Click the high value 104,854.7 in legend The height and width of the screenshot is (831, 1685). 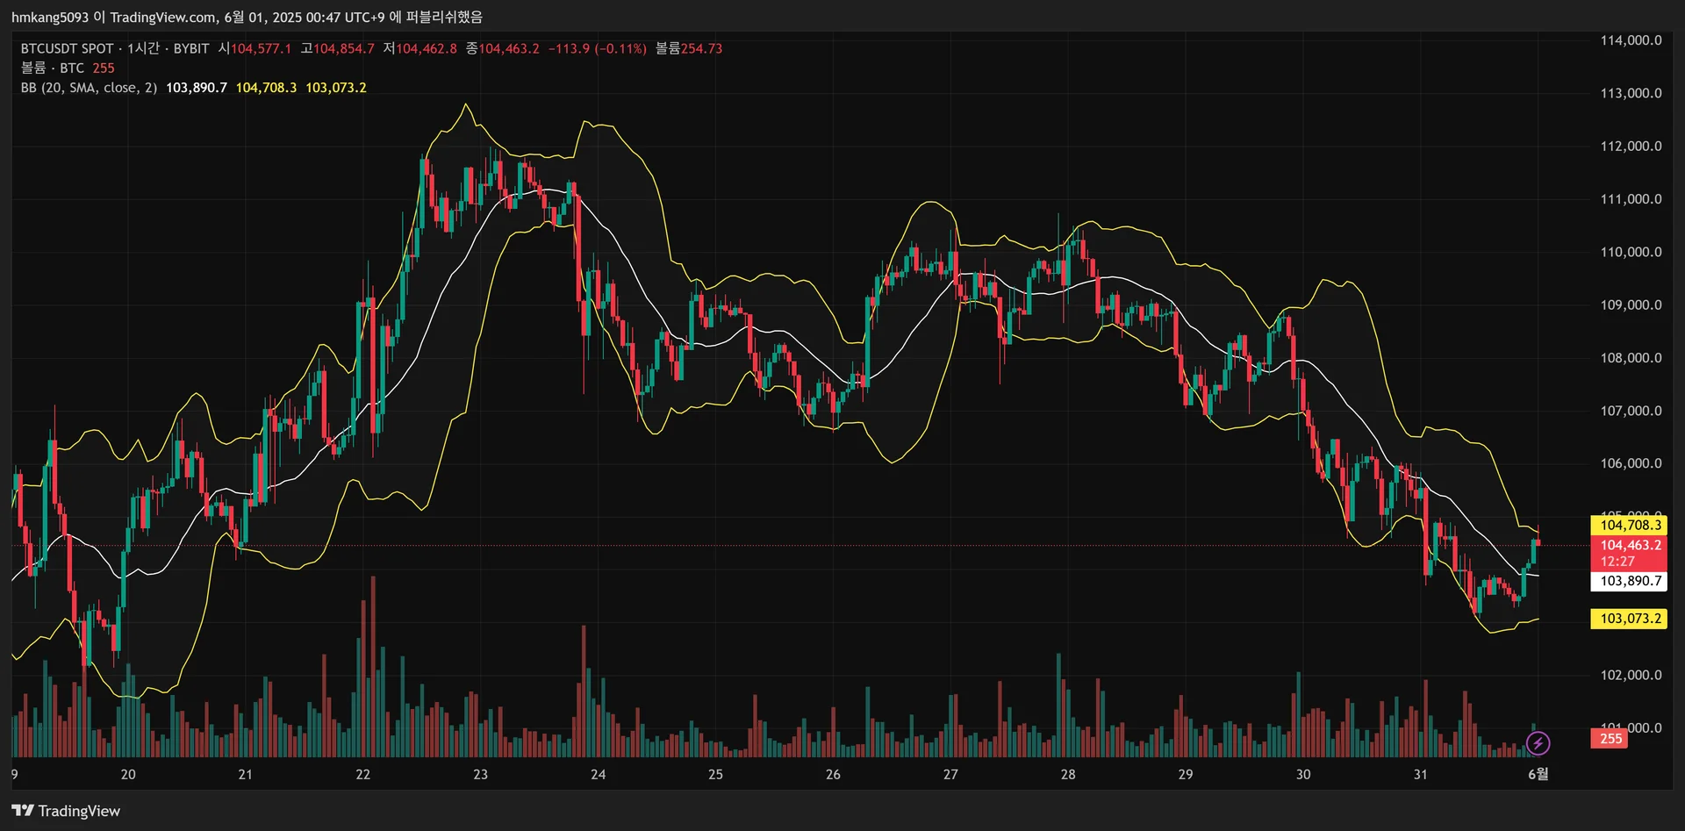344,48
